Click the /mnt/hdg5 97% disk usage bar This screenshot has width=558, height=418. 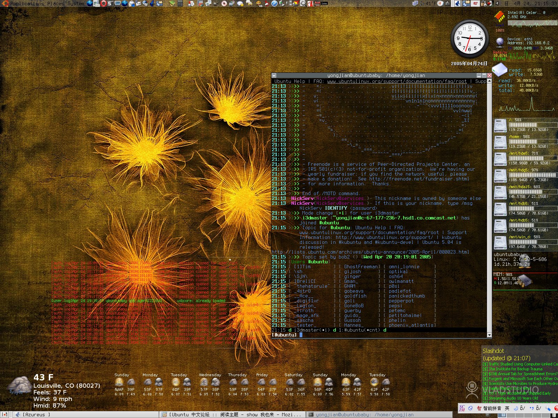(x=533, y=175)
